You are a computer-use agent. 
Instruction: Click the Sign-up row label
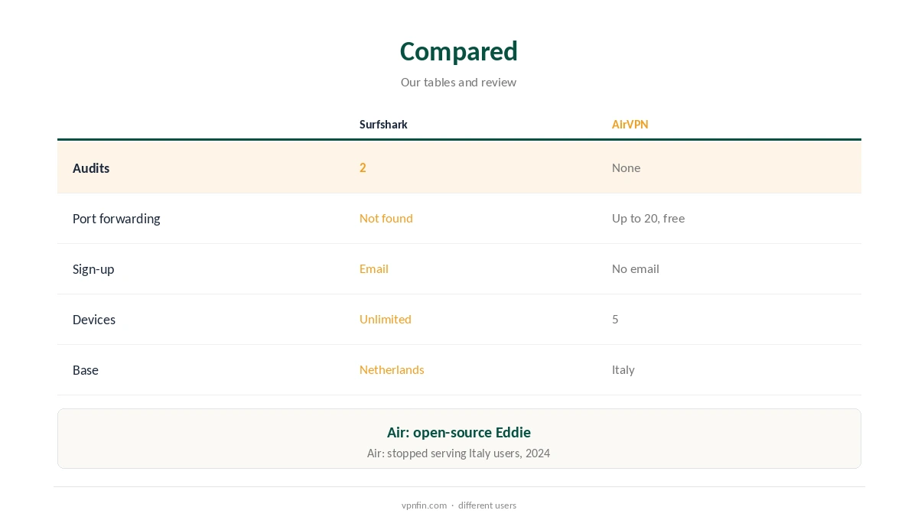coord(93,269)
